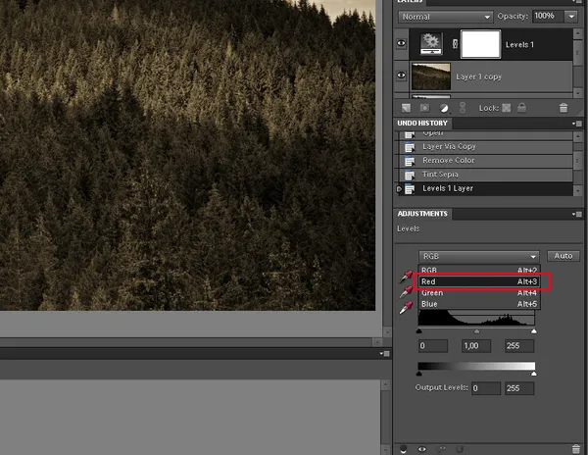The image size is (588, 455).
Task: Hide the Levels 1 layer
Action: point(403,43)
